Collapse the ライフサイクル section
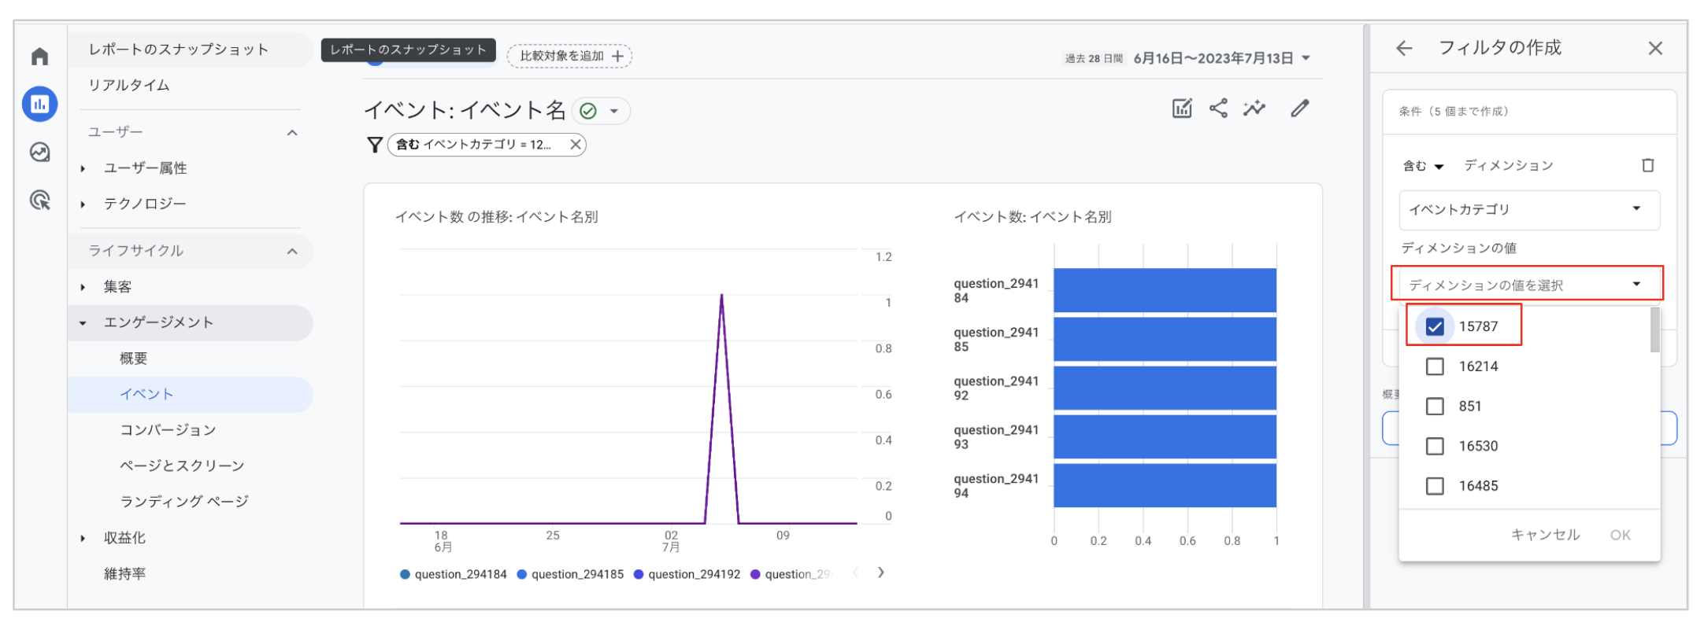The width and height of the screenshot is (1704, 626). (x=292, y=251)
